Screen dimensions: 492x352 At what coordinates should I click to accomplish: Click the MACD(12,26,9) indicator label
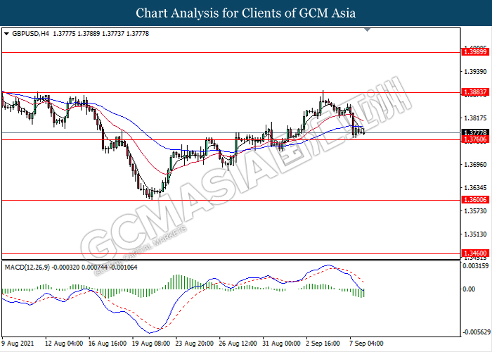tap(27, 268)
